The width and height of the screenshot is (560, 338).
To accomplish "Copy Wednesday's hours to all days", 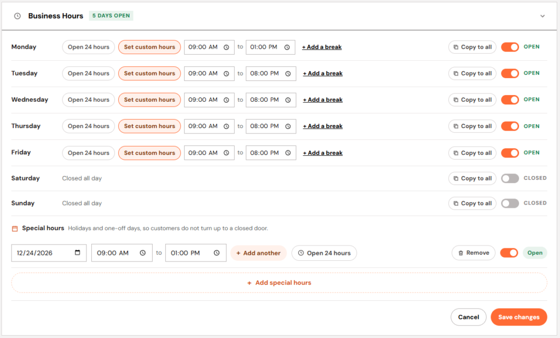I will (x=472, y=100).
